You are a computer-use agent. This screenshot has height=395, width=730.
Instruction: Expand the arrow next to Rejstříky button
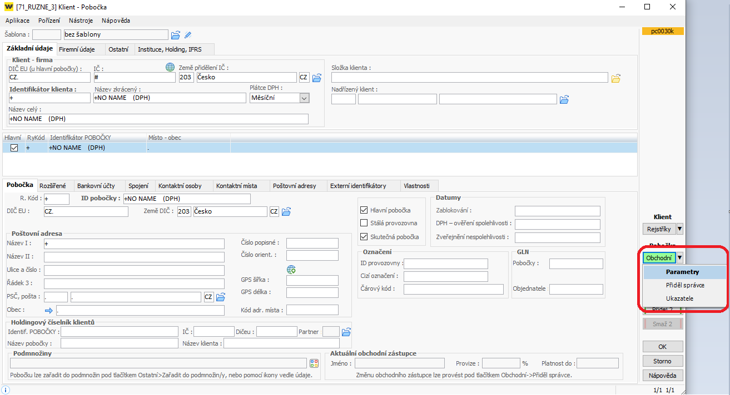tap(679, 229)
